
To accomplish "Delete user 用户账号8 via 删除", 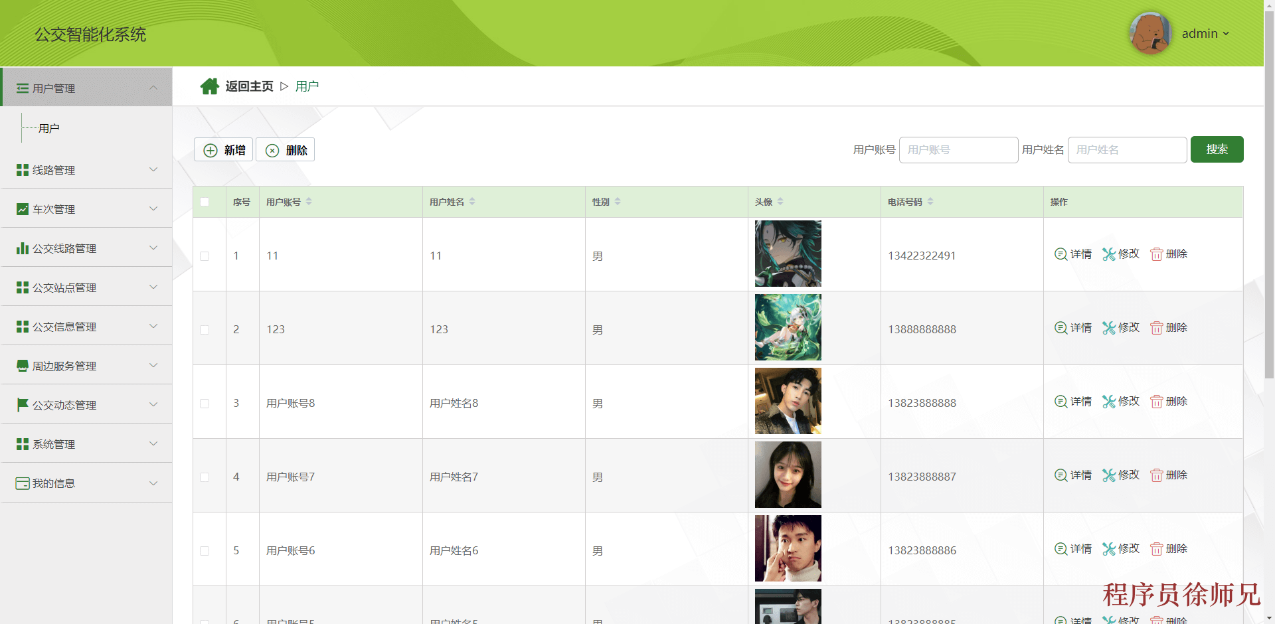I will pyautogui.click(x=1169, y=402).
